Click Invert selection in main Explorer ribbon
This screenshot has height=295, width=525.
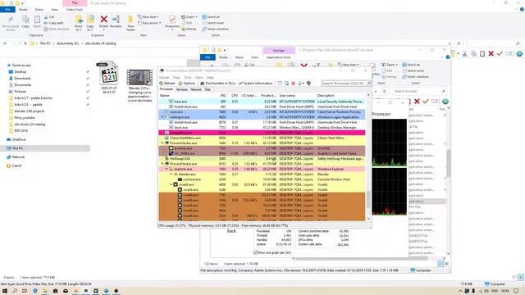[215, 29]
